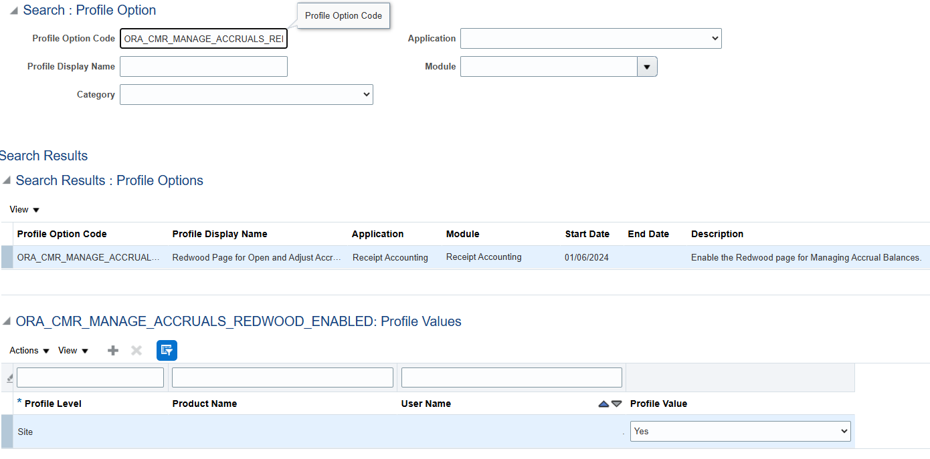Click the Profile Display Name column header

click(219, 234)
